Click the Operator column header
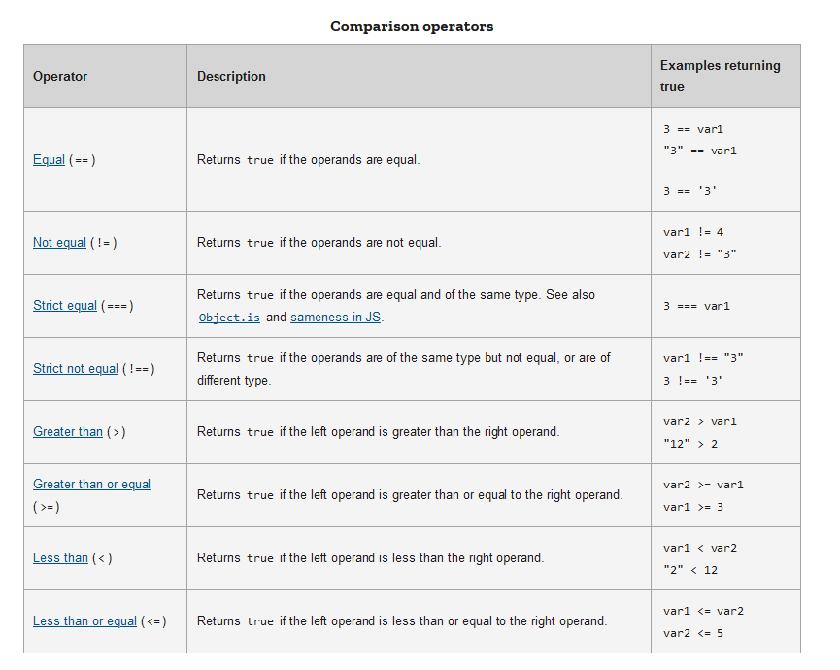This screenshot has height=670, width=840. click(60, 77)
